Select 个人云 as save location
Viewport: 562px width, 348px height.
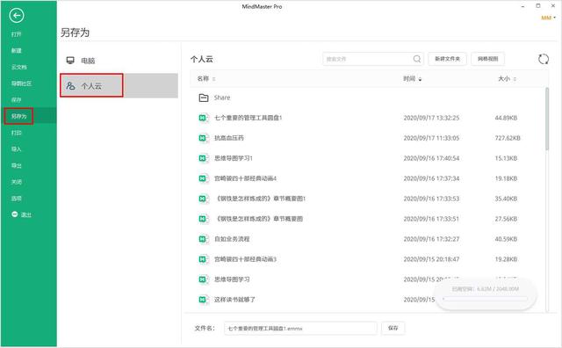click(119, 85)
